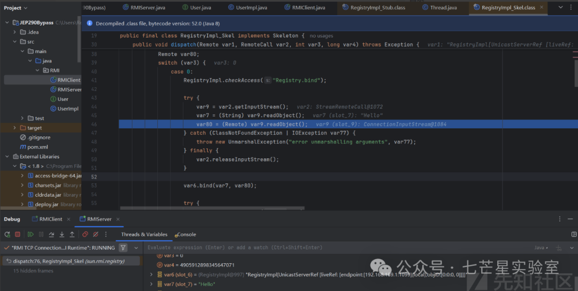Viewport: 578px width, 291px height.
Task: Step out of the current method
Action: tap(72, 234)
